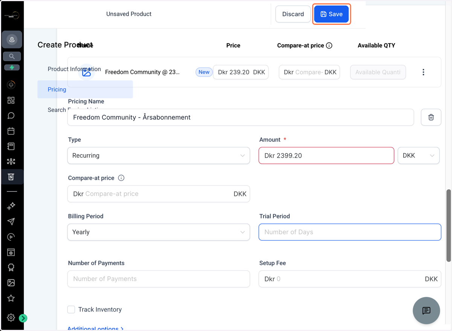
Task: Click the New badge in product row
Action: [204, 72]
